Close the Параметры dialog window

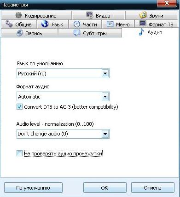pyautogui.click(x=167, y=3)
